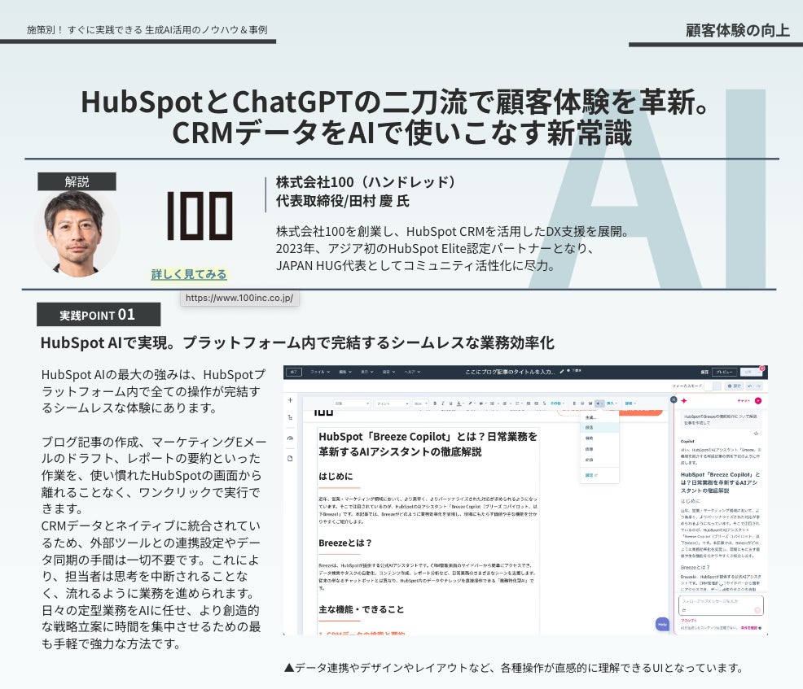Click the 実践POINT 01 badge
This screenshot has width=803, height=689.
click(99, 315)
